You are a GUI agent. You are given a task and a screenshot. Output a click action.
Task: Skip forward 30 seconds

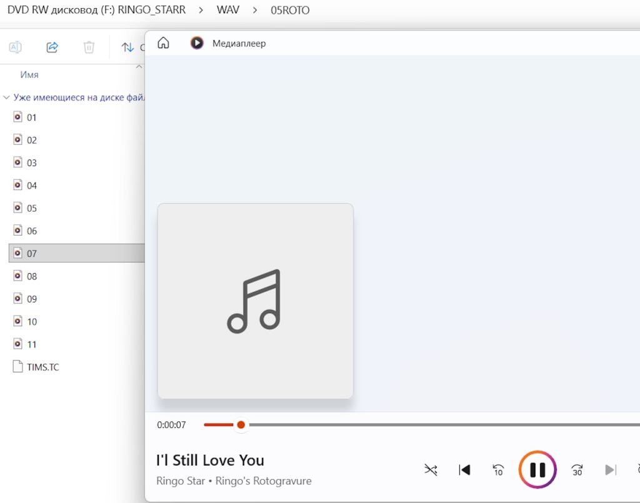tap(577, 470)
